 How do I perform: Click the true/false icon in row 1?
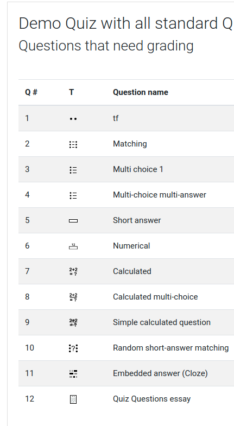(73, 119)
